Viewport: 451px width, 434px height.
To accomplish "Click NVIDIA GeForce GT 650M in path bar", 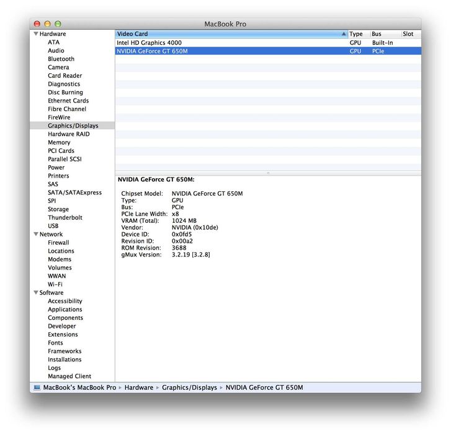I will point(264,387).
